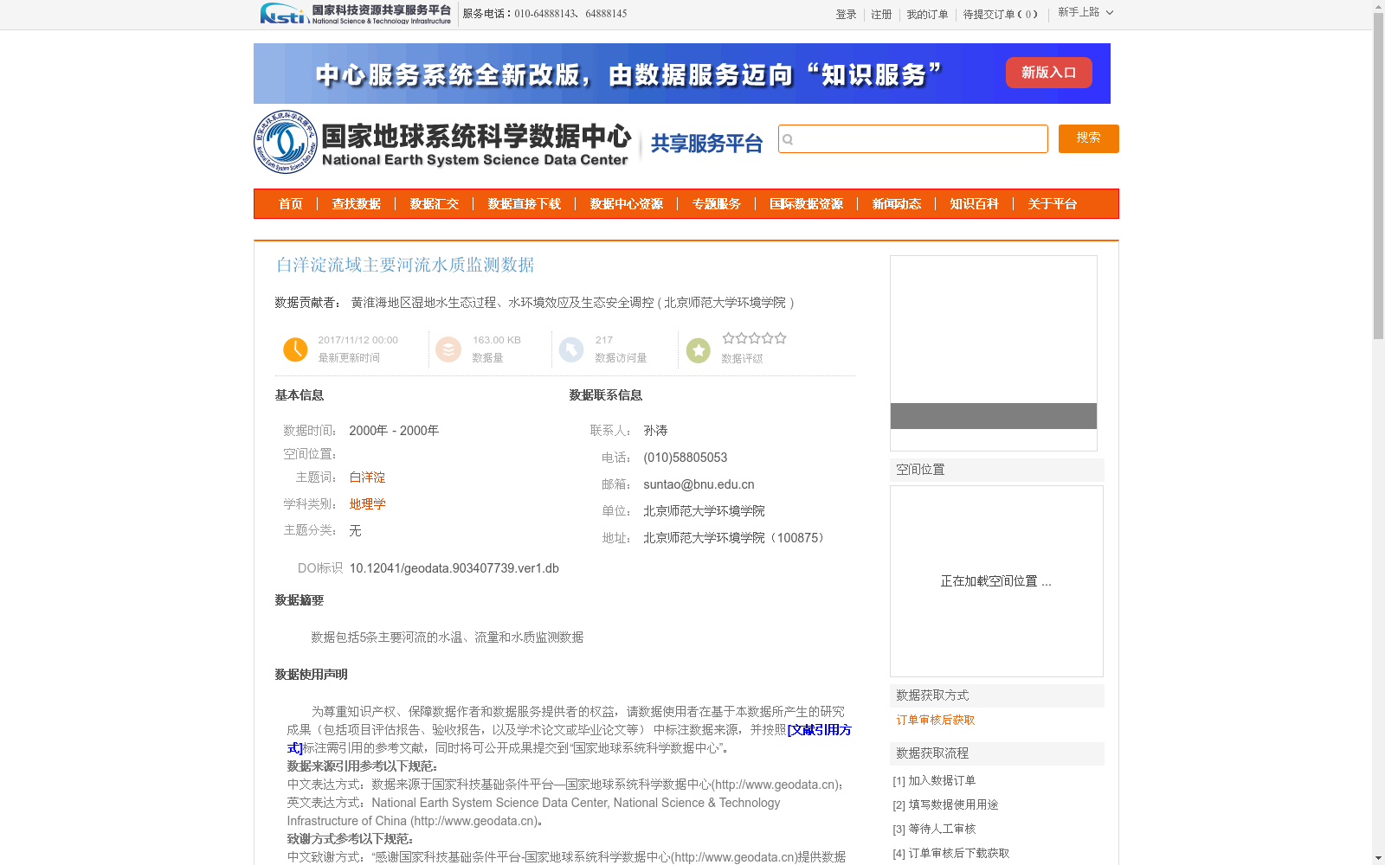Click the magnifier icon inside the search field
The image size is (1385, 865).
coord(788,138)
